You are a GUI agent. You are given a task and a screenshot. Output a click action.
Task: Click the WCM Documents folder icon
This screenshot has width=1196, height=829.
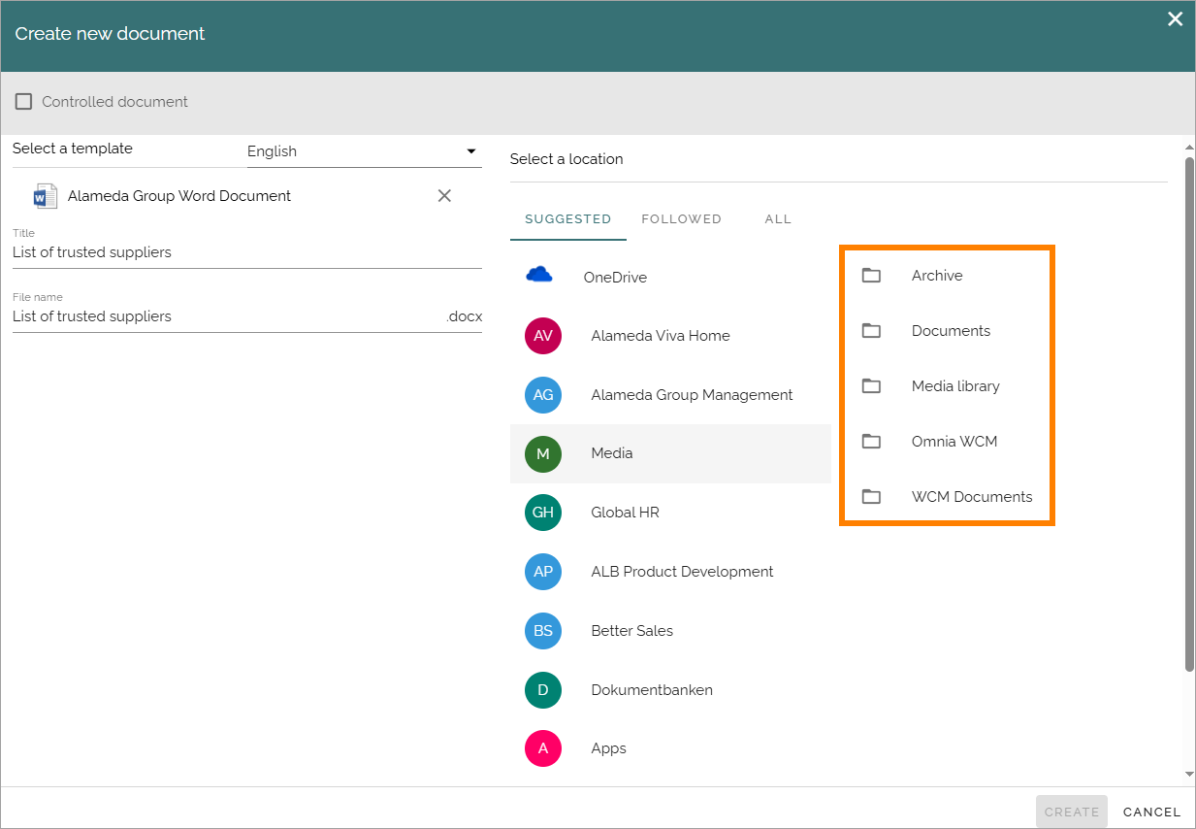point(871,497)
